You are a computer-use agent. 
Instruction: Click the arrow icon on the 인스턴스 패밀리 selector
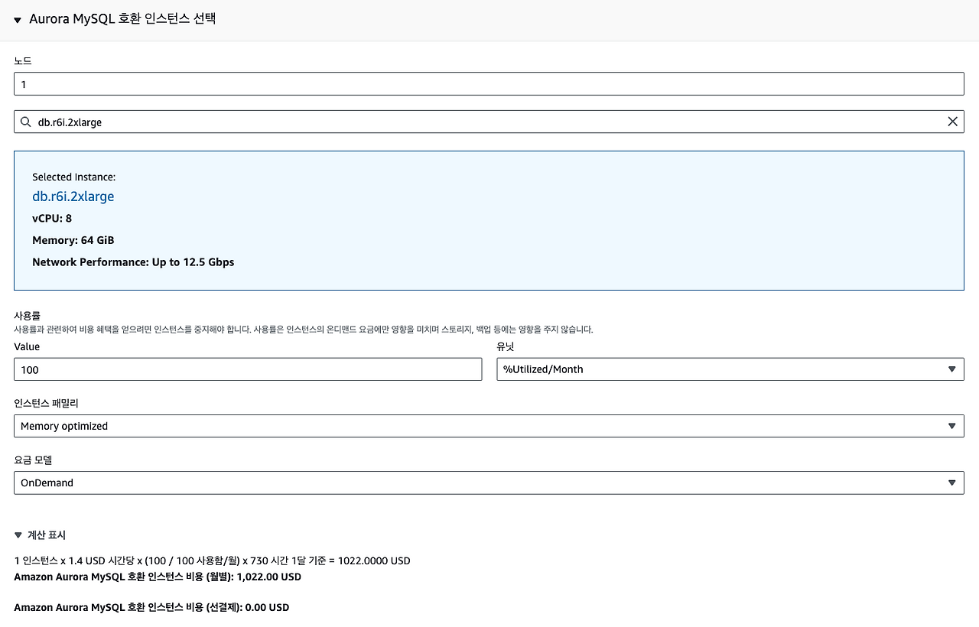pyautogui.click(x=952, y=426)
